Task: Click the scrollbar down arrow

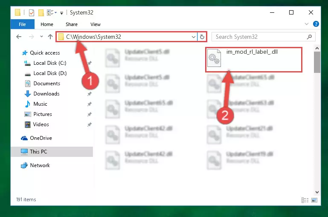Action: pos(317,192)
